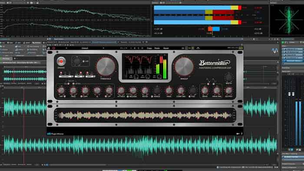Toggle the THD LED switch
Viewport: 304px width, 171px height.
coord(189,96)
